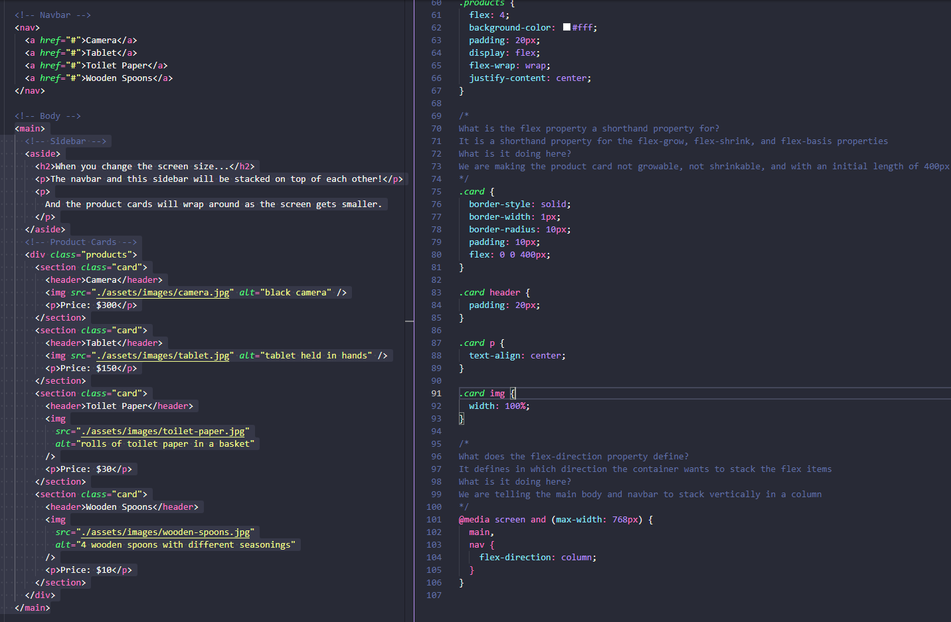Click the 'product cards will wrap' text line
This screenshot has height=622, width=951.
click(214, 204)
